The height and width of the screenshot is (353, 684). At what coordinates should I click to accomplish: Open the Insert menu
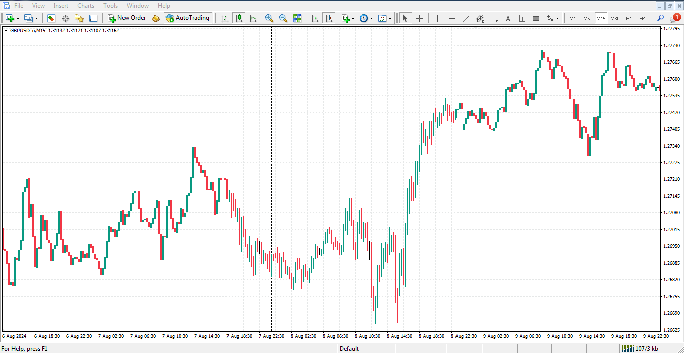tap(61, 6)
